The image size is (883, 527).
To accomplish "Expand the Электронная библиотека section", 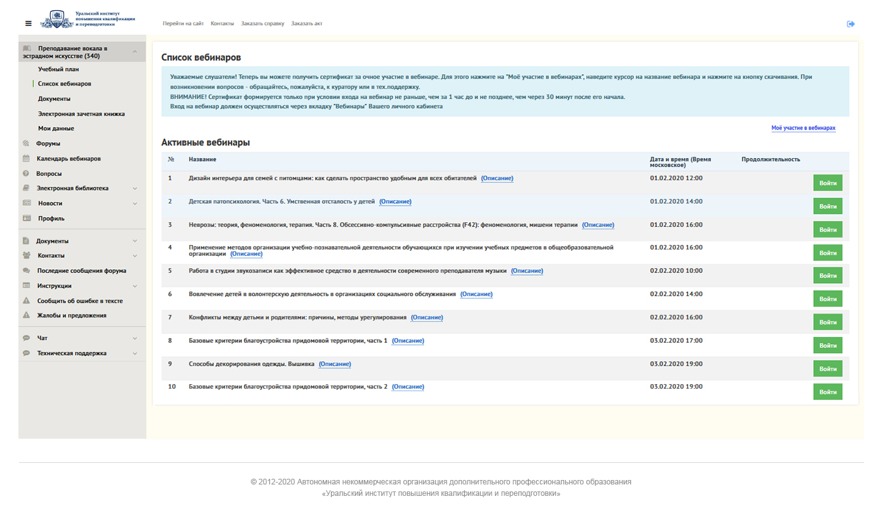I will 135,189.
